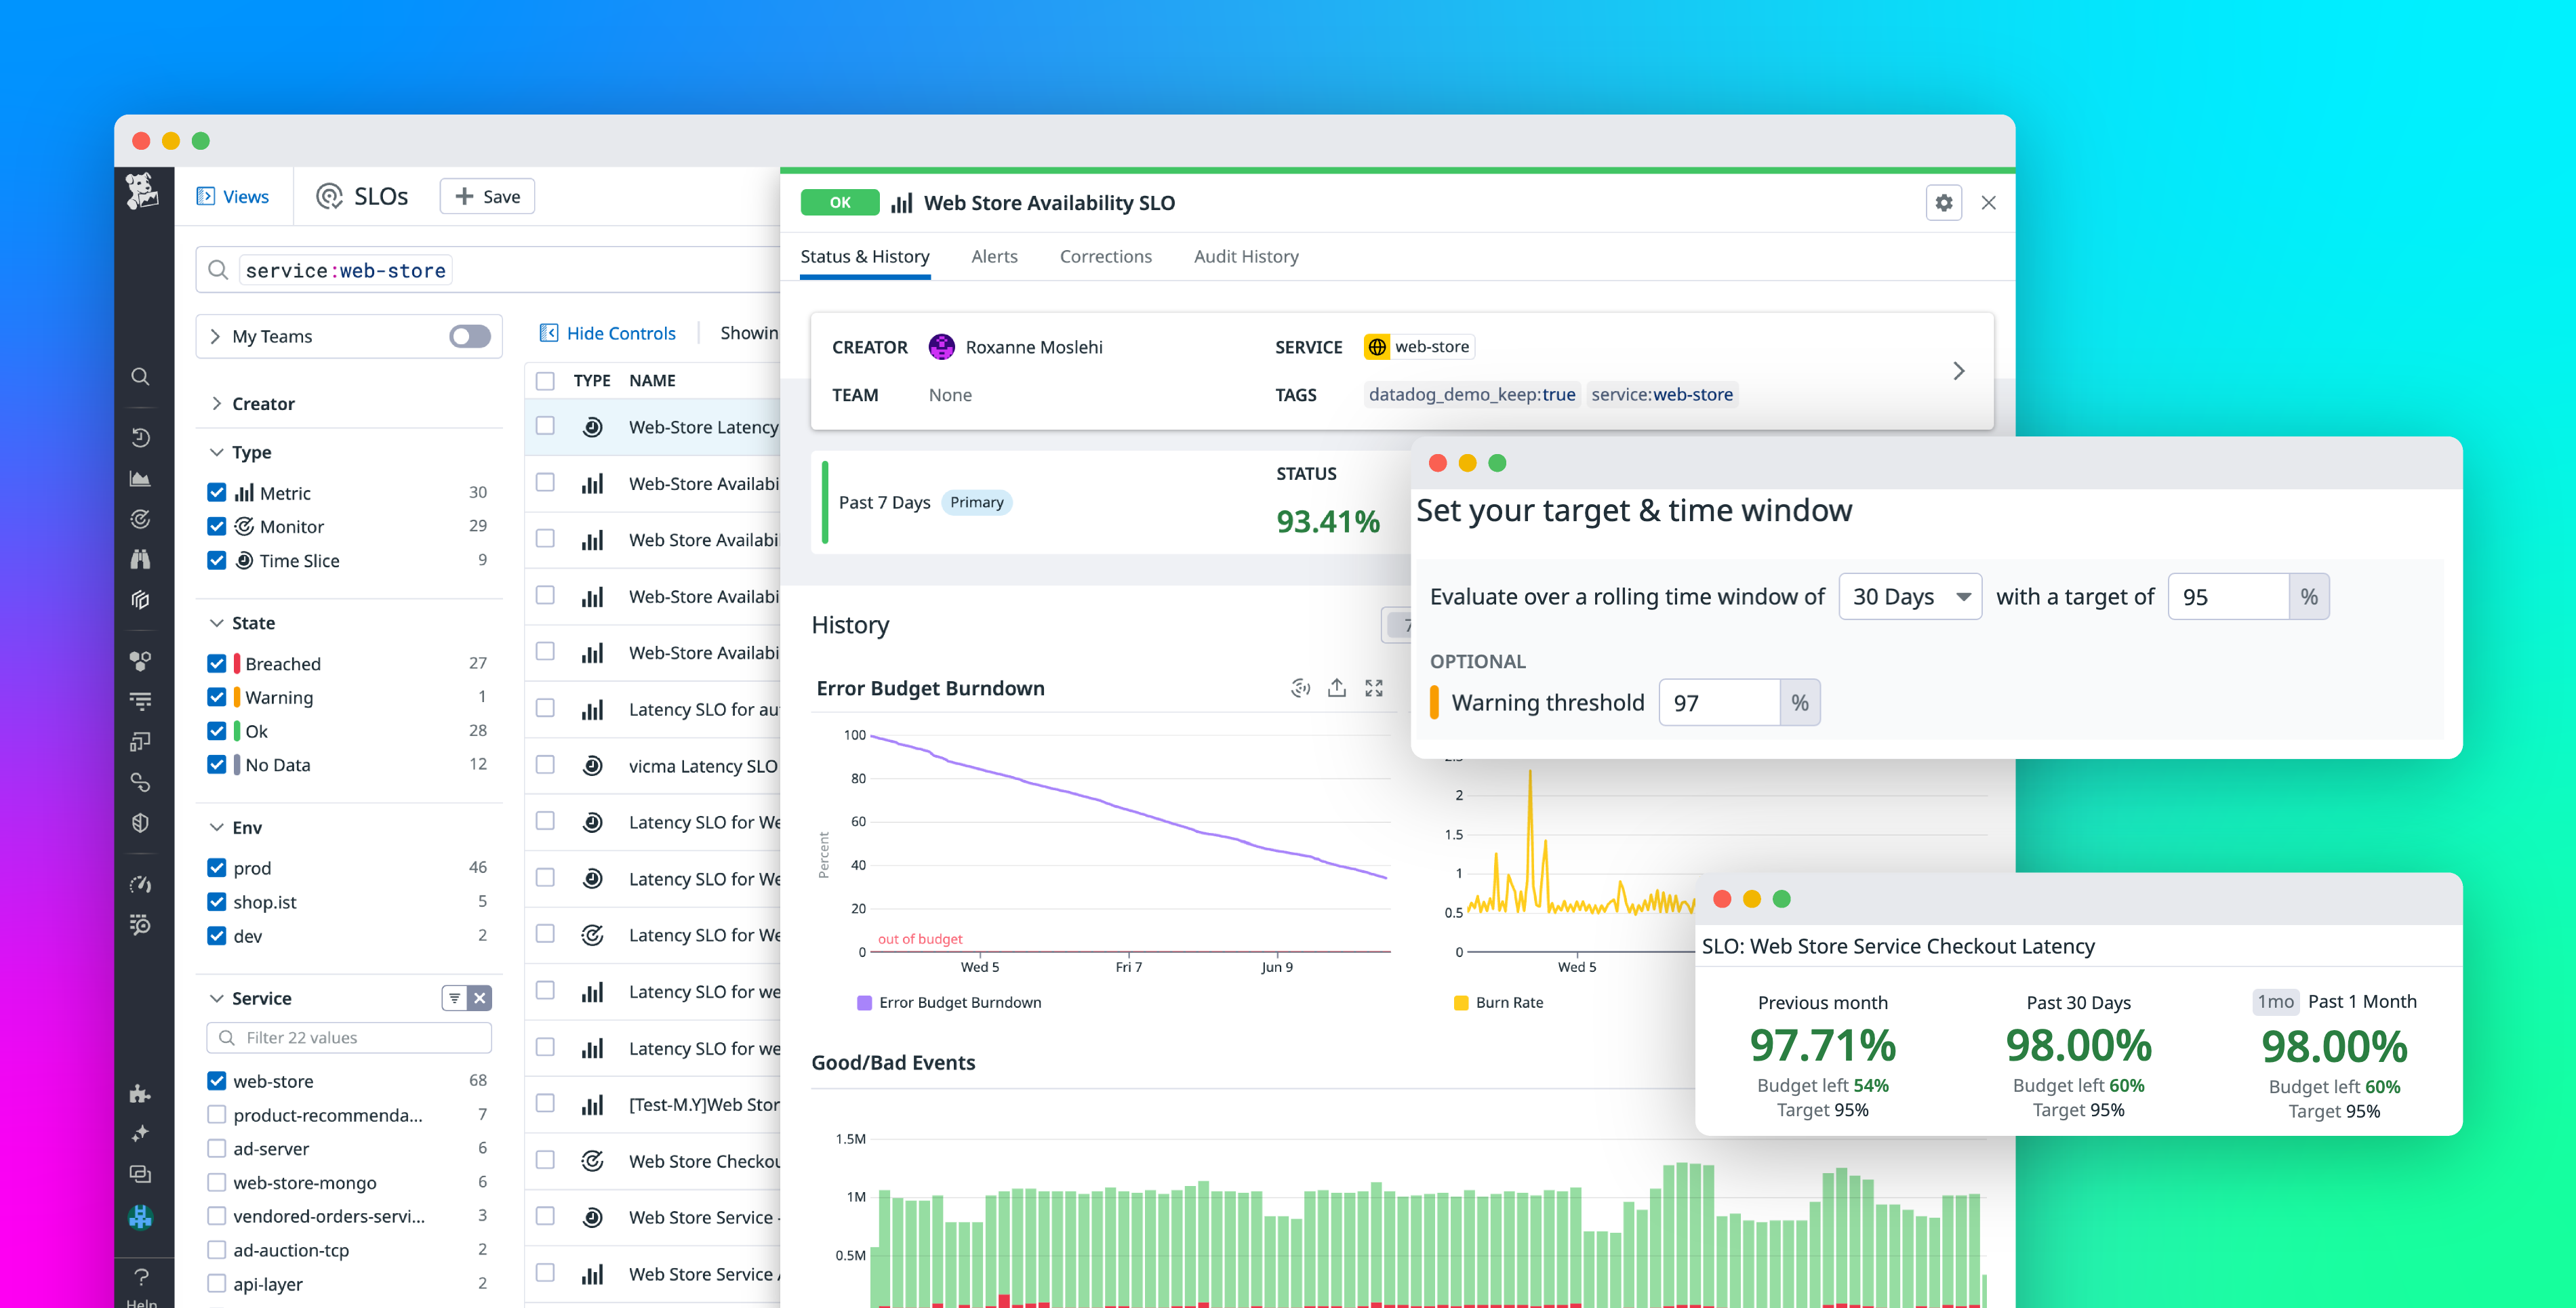
Task: Open the Search magnifier in the left sidebar
Action: coord(141,376)
